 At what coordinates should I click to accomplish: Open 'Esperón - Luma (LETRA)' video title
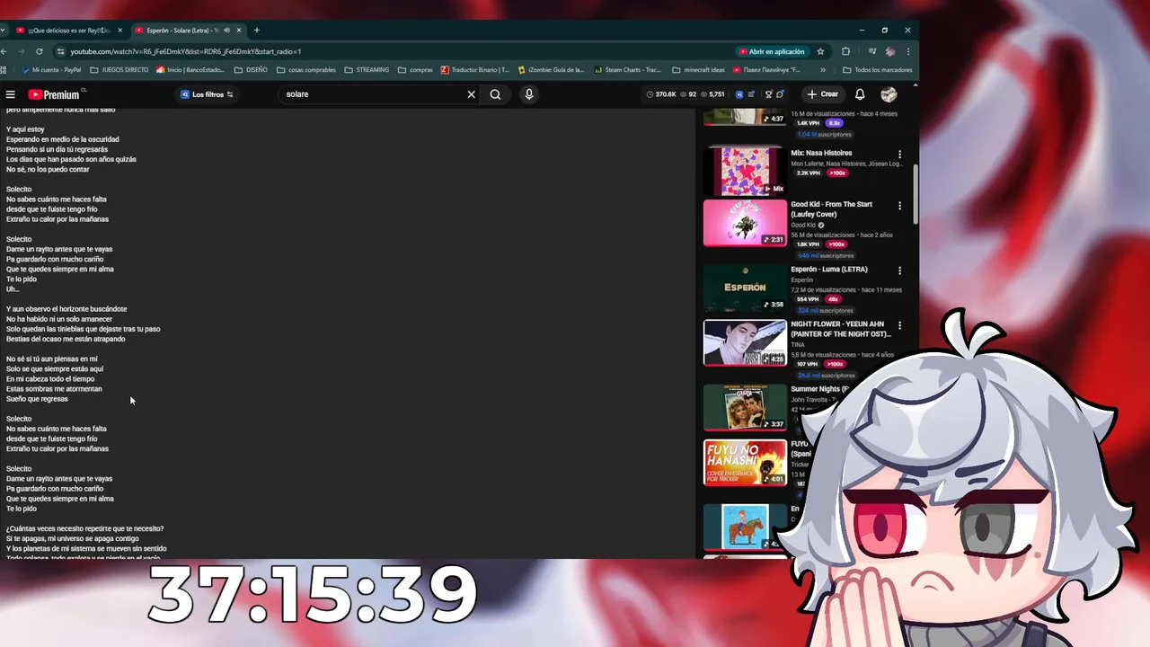[829, 270]
